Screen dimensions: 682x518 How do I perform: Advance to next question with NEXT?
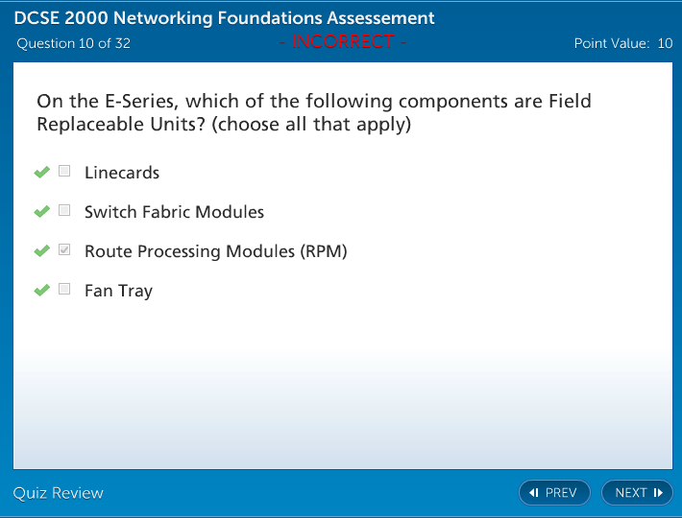point(637,493)
